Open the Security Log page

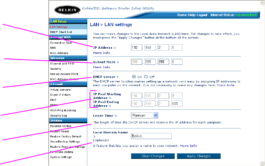(x=58, y=115)
